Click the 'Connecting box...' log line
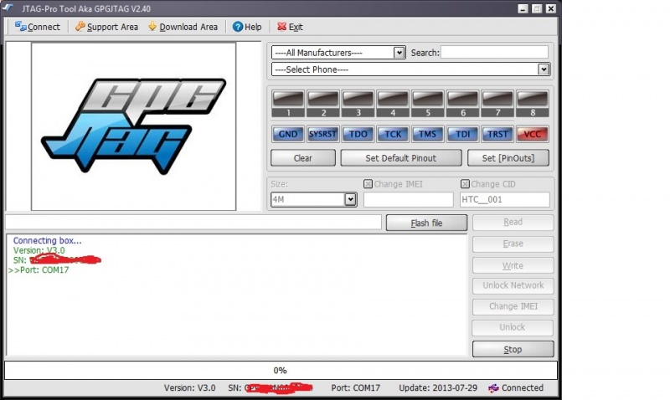 [x=48, y=241]
